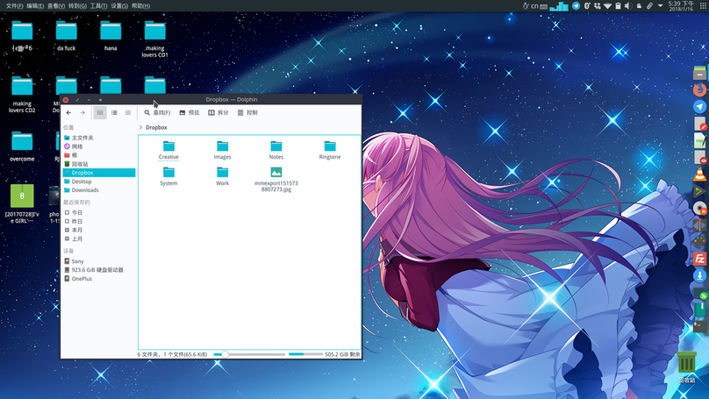This screenshot has height=399, width=709.
Task: Expand the breadcrumb arrow before Dropbox
Action: pyautogui.click(x=140, y=127)
